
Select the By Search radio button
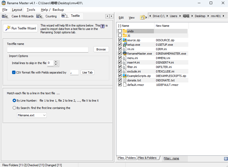pos(14,108)
